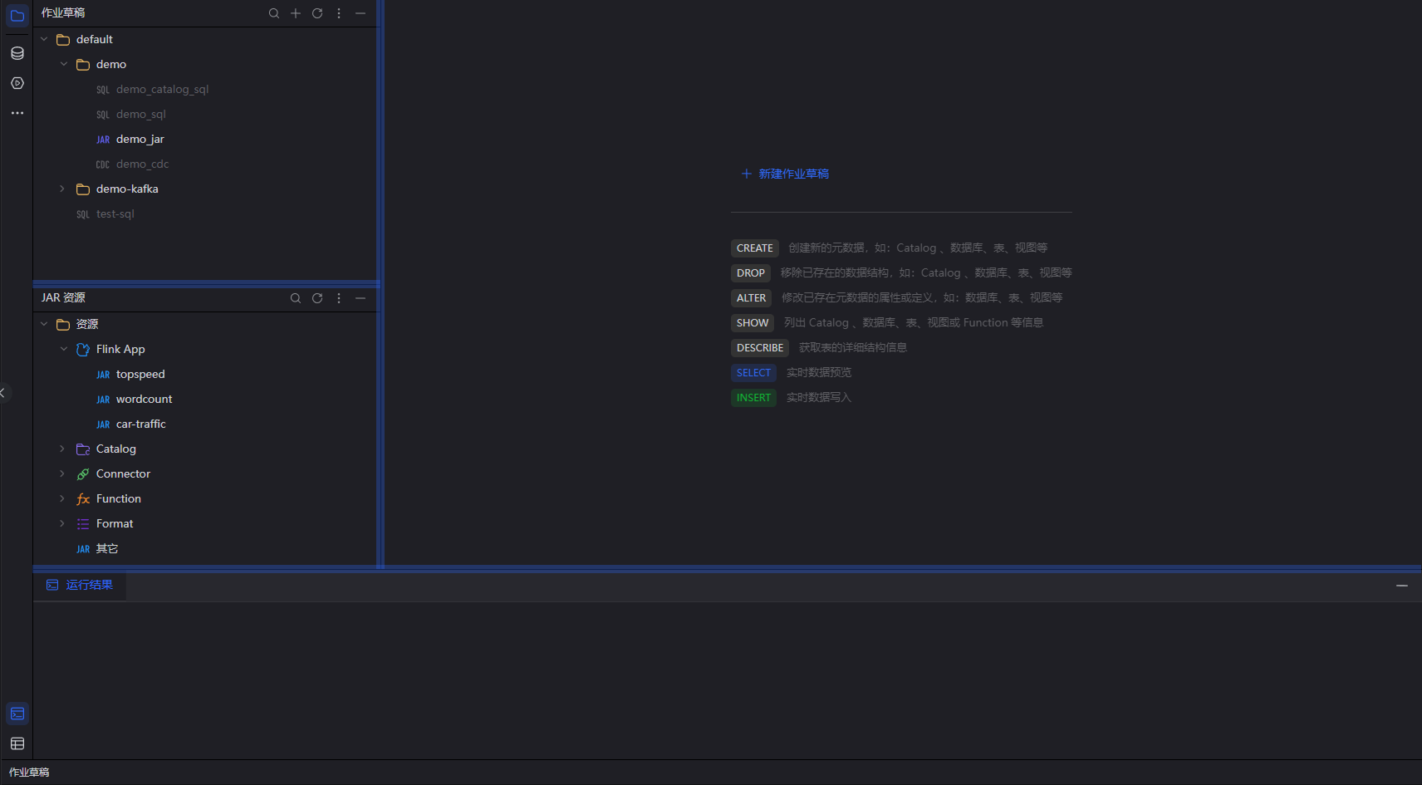
Task: Open the demo_jar job draft
Action: pyautogui.click(x=140, y=140)
